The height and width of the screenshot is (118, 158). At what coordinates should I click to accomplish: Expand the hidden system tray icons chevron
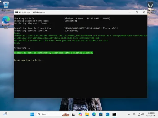tap(129, 114)
